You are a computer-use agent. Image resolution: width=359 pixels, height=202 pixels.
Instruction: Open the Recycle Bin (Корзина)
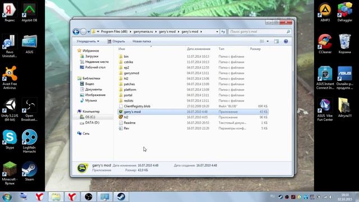[x=345, y=44]
